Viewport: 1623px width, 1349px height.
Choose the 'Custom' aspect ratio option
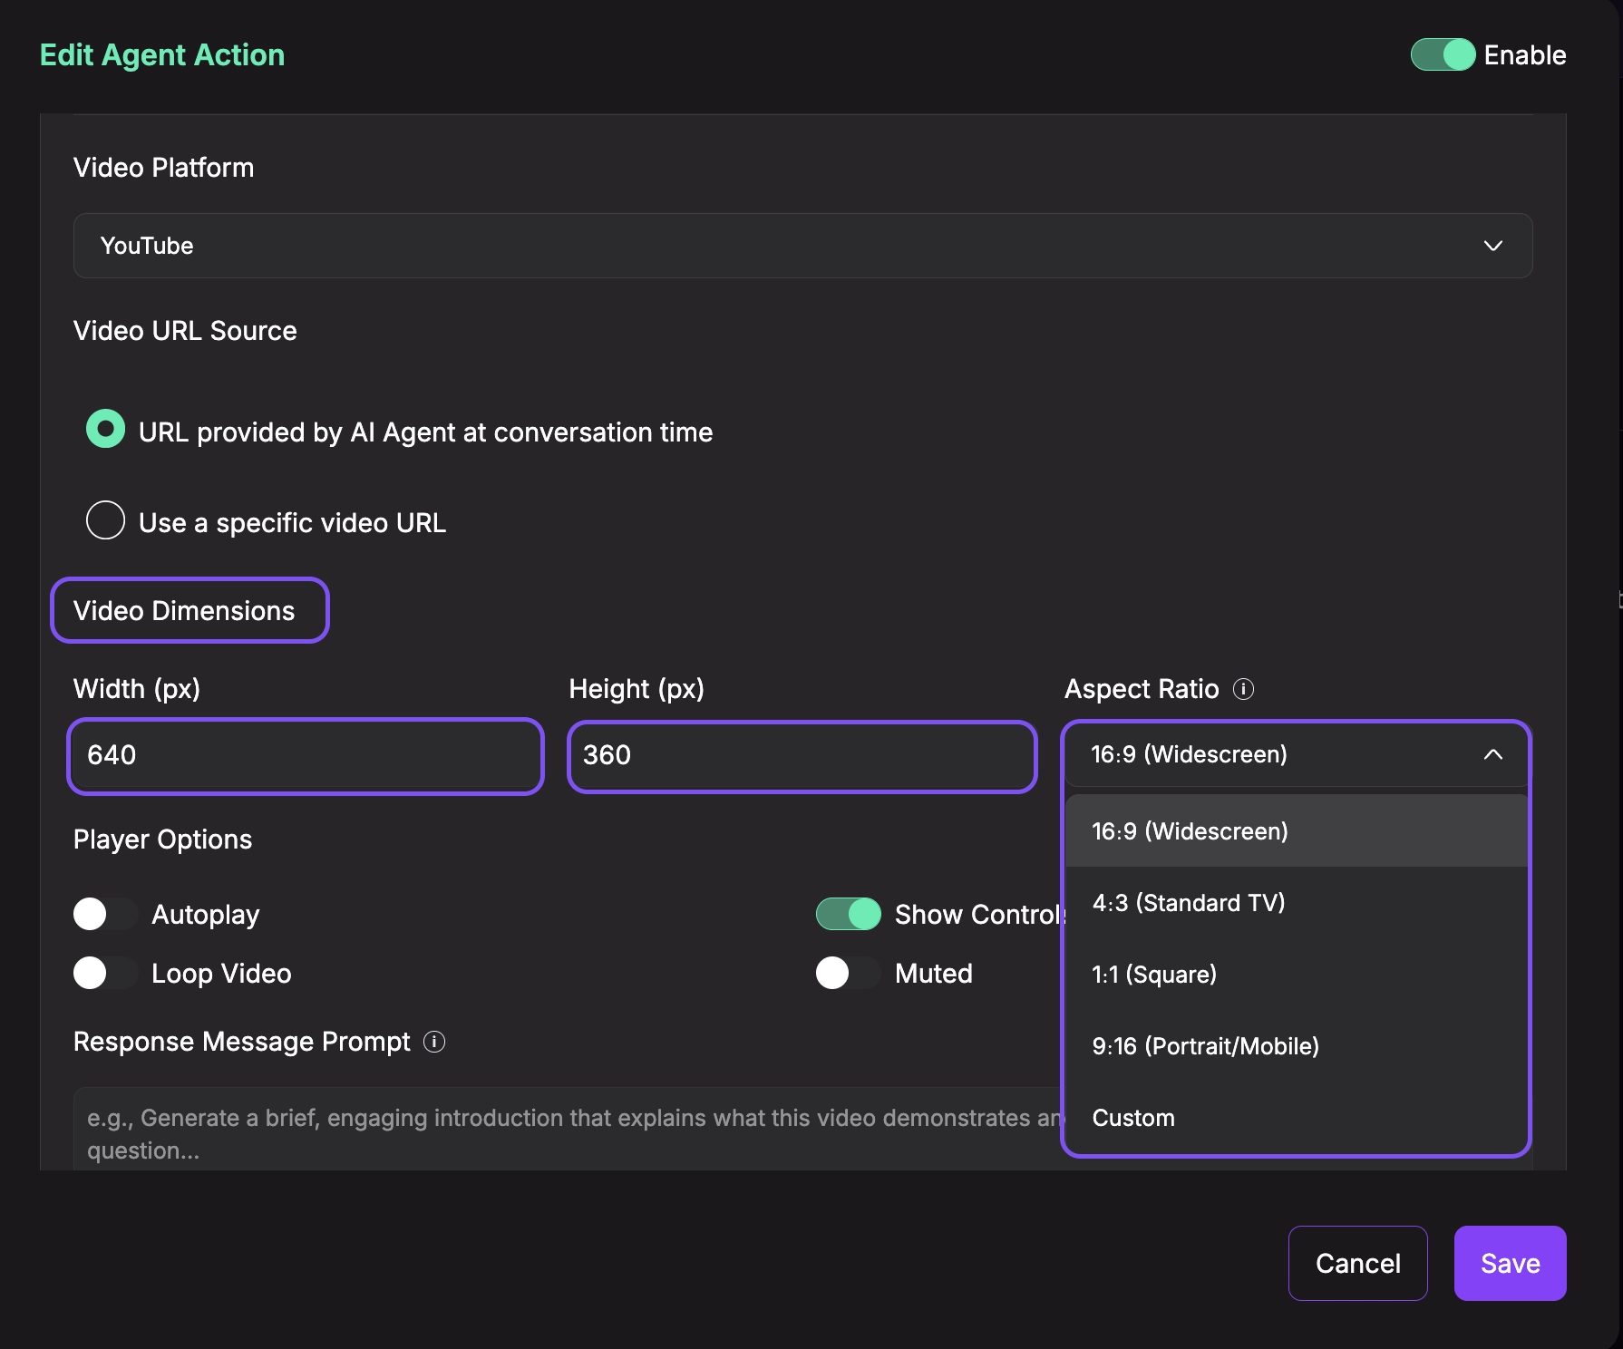tap(1132, 1118)
